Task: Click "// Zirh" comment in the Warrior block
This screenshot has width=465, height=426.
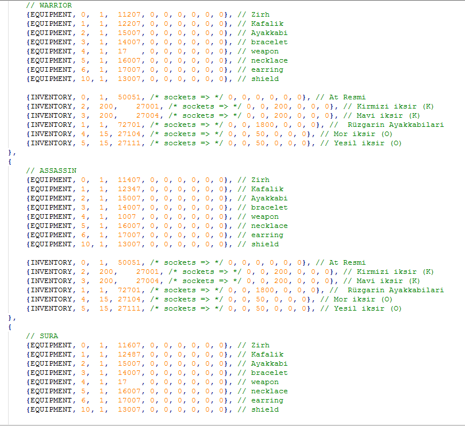Action: click(253, 14)
